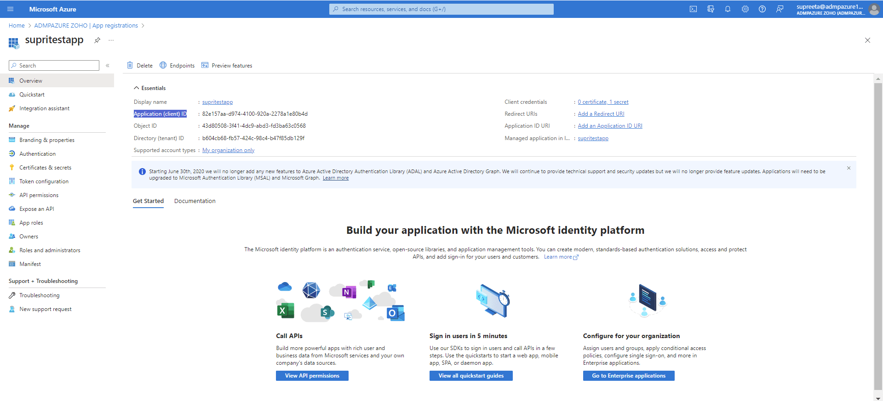This screenshot has height=401, width=883.
Task: Click Learn more in ADAL notice
Action: (x=336, y=178)
